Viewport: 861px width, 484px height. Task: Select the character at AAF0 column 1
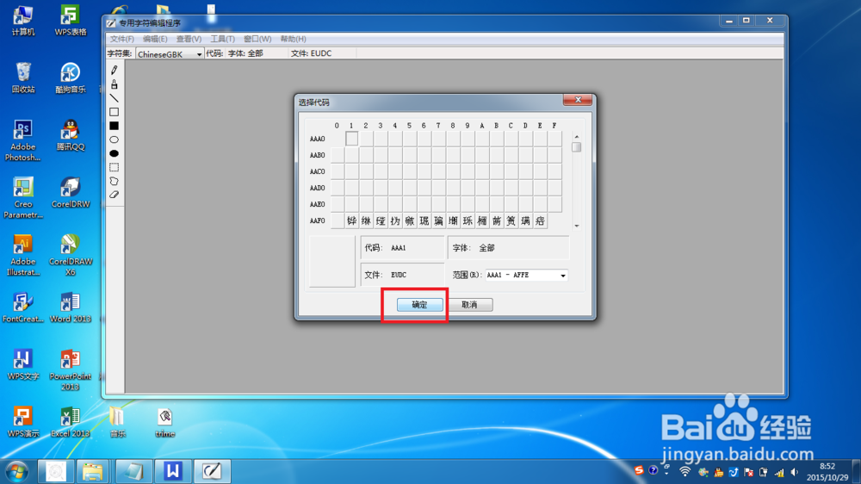tap(351, 220)
